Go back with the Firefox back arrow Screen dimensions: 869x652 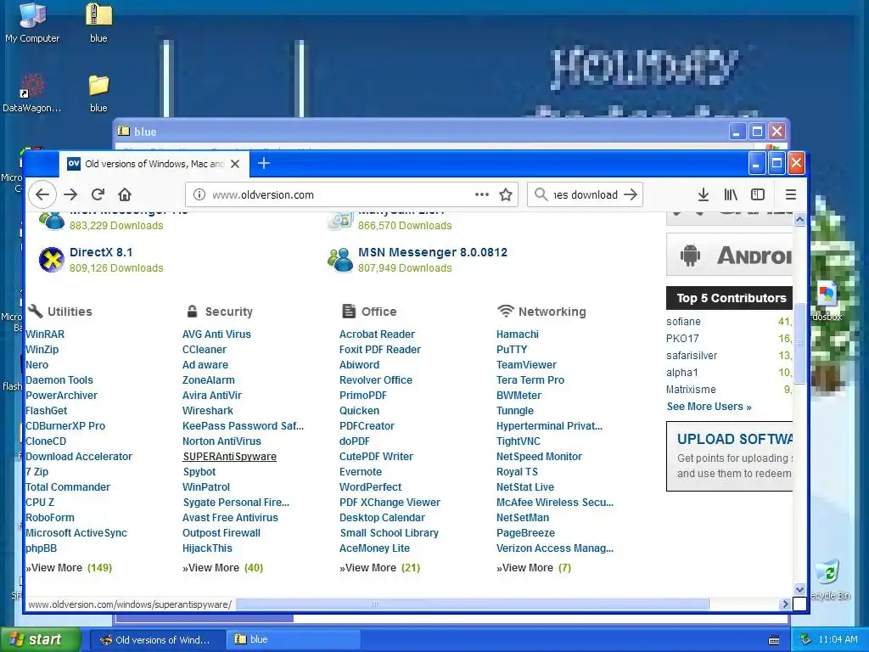(42, 194)
